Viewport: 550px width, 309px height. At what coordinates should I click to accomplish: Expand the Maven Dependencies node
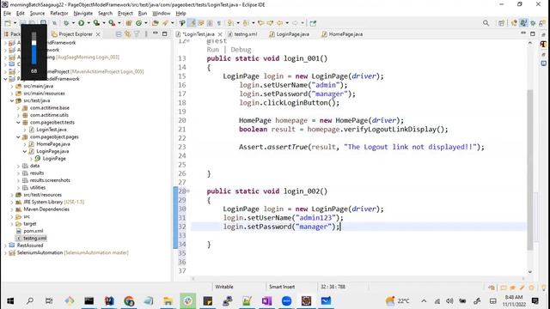tap(12, 209)
